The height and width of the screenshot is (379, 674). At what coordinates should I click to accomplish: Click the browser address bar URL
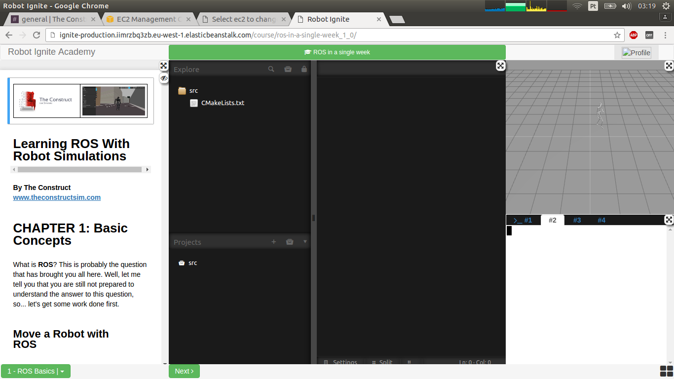coord(208,35)
